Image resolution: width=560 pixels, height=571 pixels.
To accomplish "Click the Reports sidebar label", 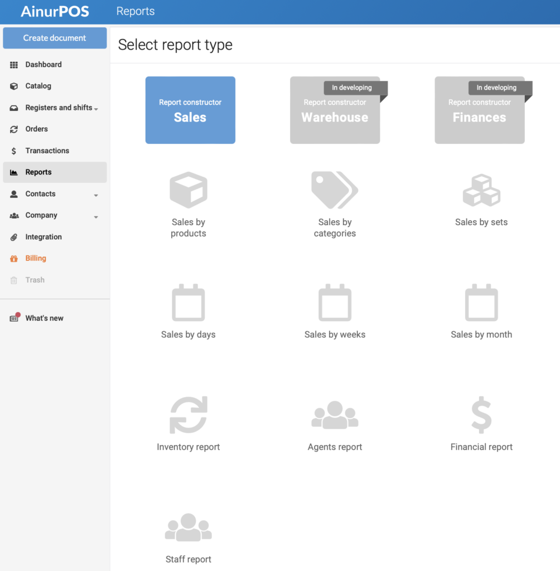I will coord(38,172).
